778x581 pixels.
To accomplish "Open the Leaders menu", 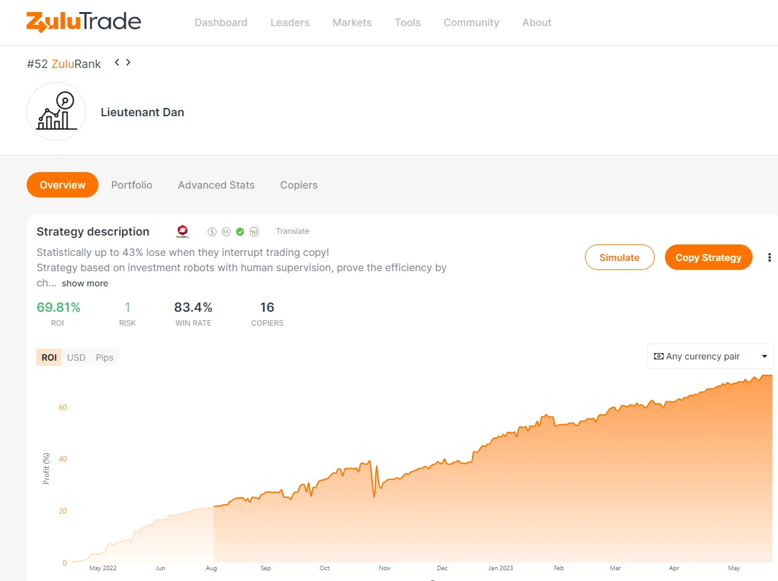I will coord(290,22).
